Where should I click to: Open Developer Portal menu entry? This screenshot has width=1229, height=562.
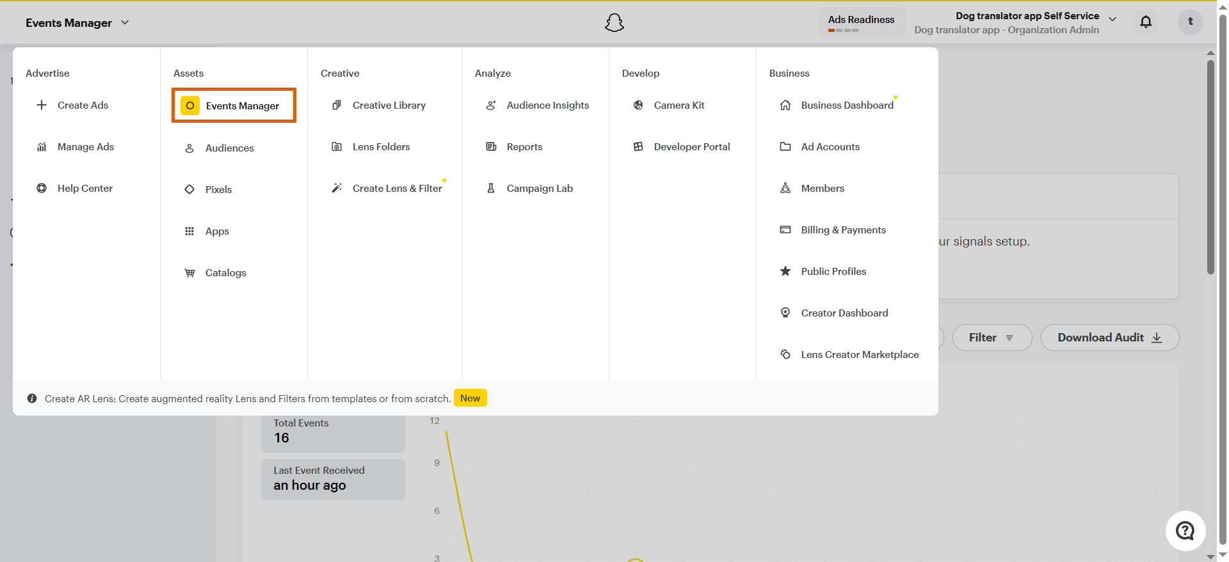tap(692, 146)
